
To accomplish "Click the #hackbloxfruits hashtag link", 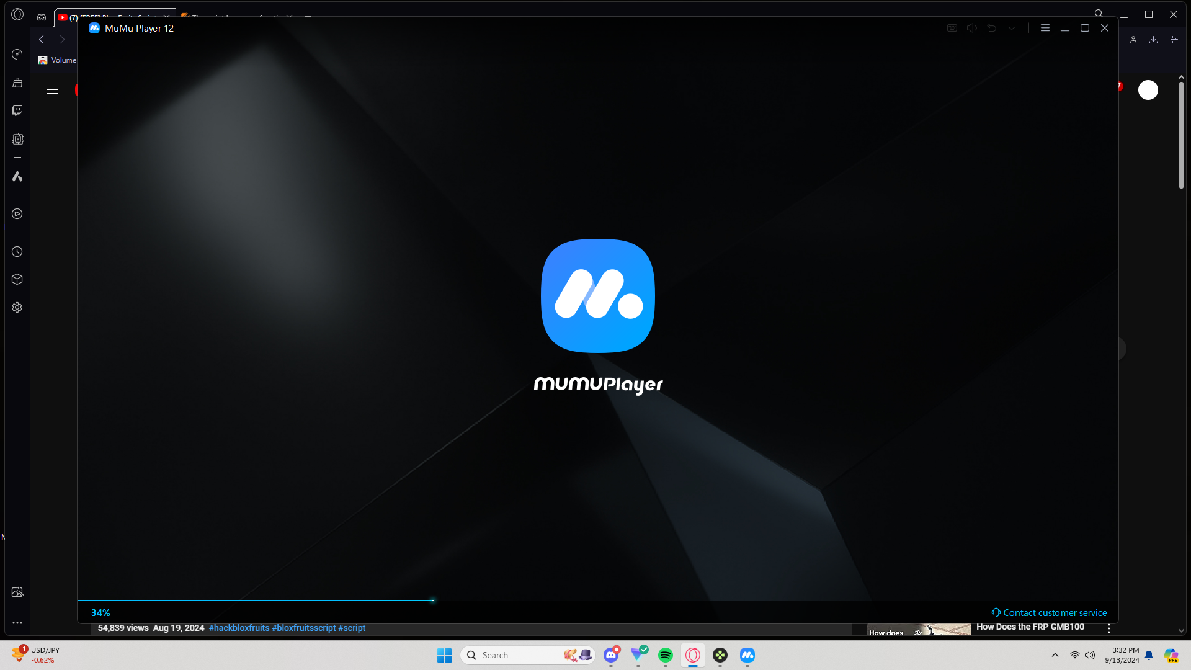I will [239, 628].
